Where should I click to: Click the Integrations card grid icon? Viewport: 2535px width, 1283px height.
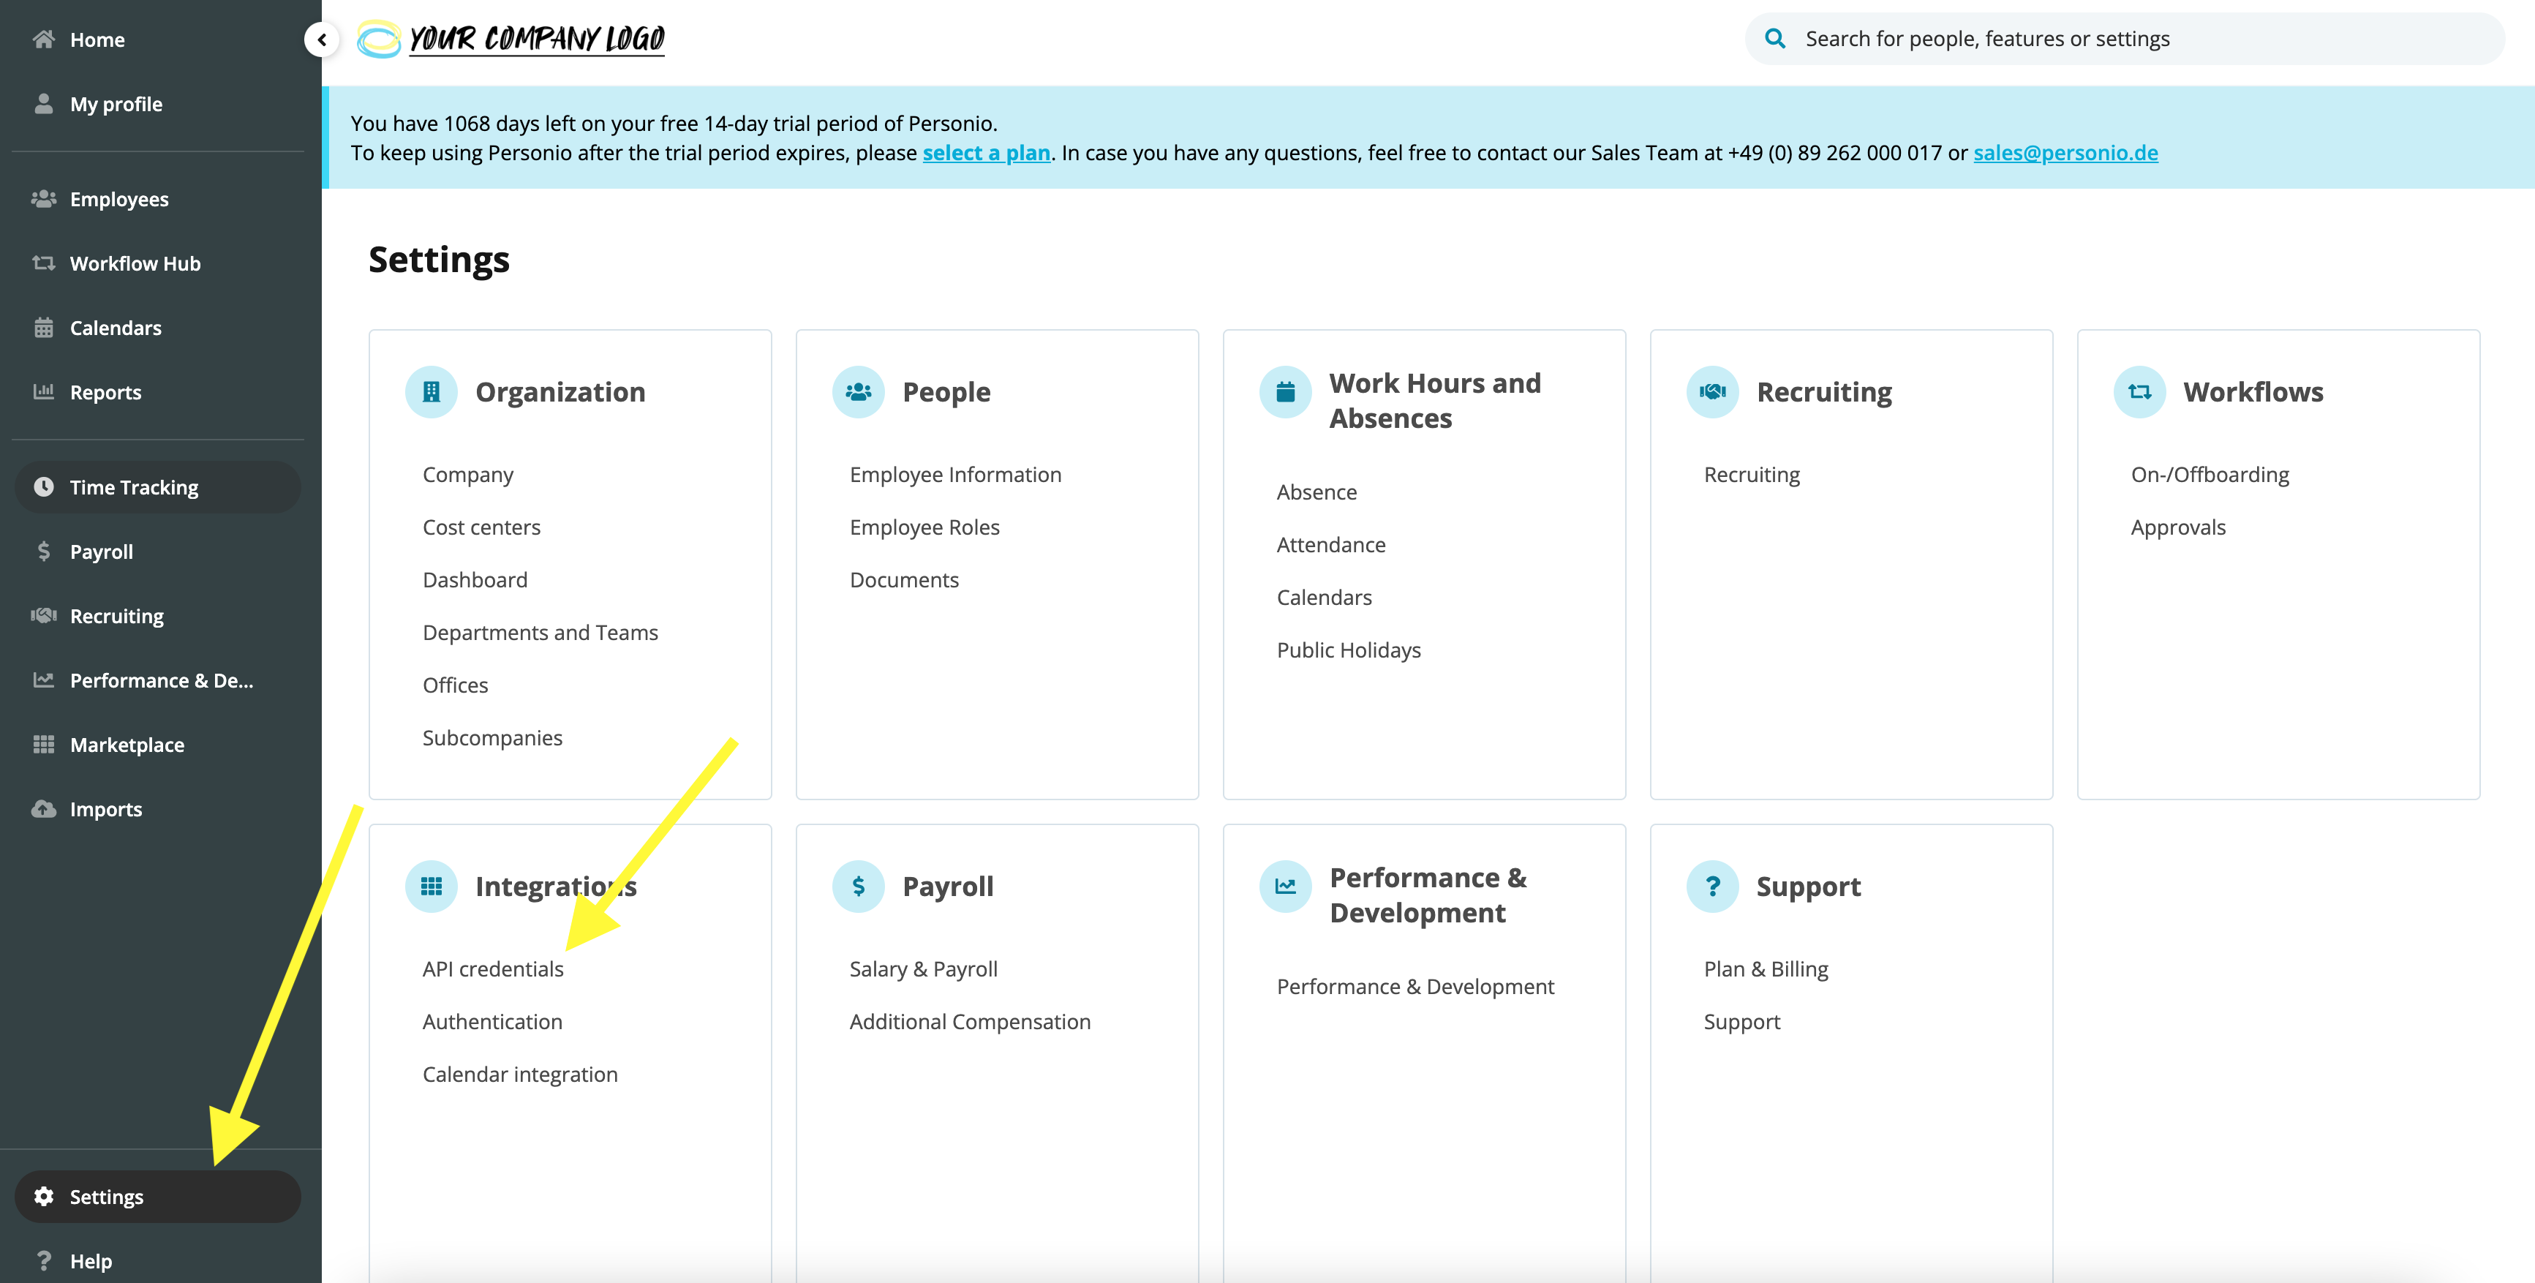431,887
